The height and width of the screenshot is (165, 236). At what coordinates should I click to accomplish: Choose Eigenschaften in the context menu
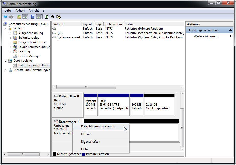tap(101, 142)
